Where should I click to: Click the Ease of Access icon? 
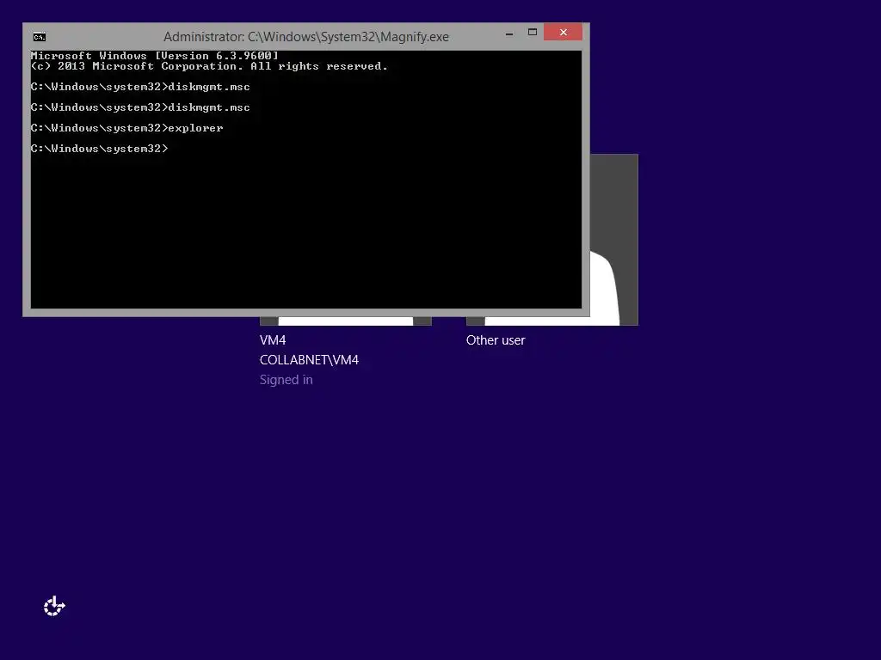[54, 606]
